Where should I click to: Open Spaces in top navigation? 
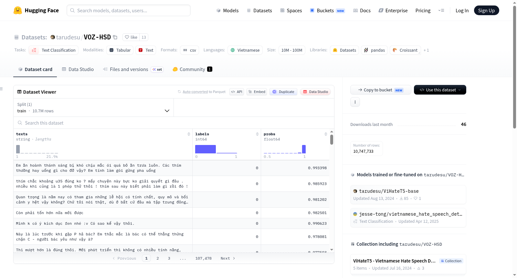(291, 11)
